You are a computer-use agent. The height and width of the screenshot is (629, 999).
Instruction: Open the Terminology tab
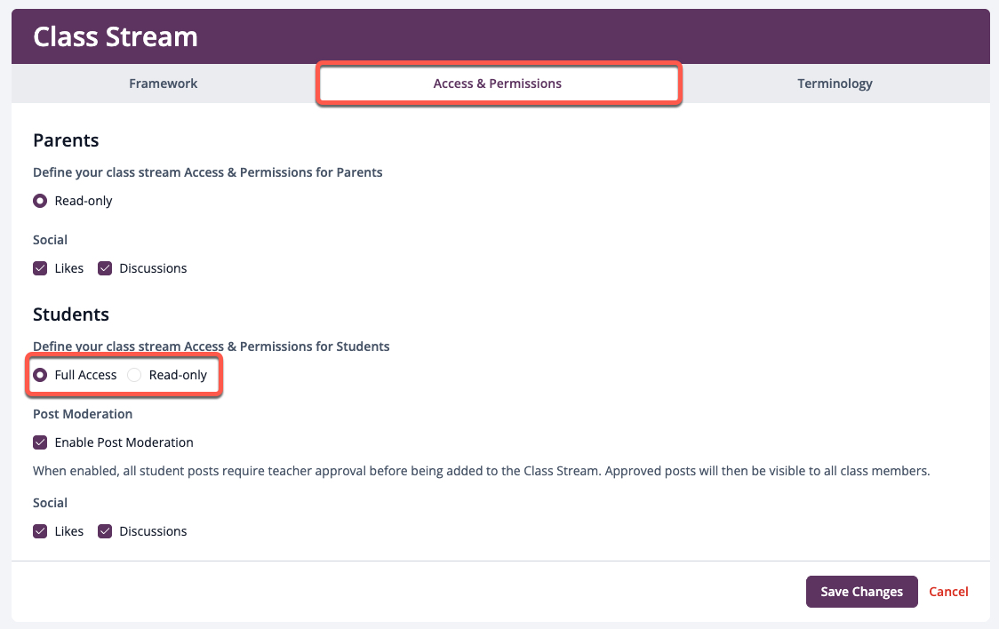(835, 84)
